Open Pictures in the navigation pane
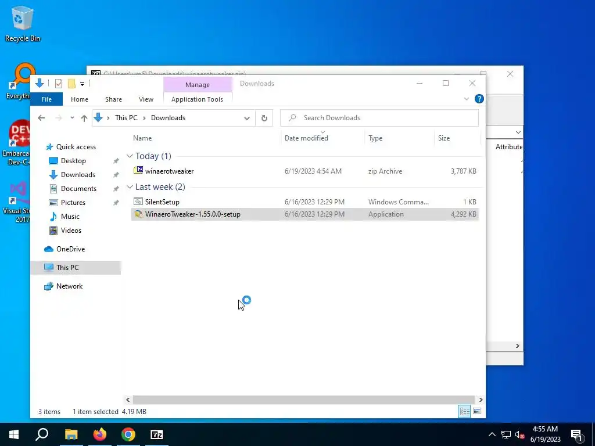The width and height of the screenshot is (595, 446). pos(73,203)
